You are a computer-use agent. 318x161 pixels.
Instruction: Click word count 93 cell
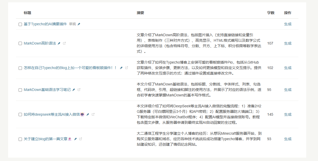click(x=269, y=139)
